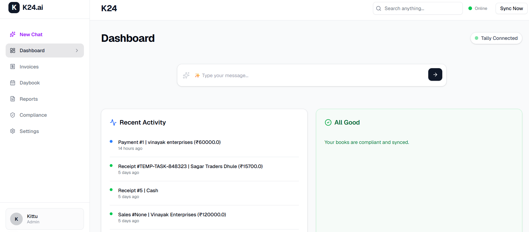The image size is (529, 232).
Task: Click the Invoices receipt icon in sidebar
Action: coord(13,67)
